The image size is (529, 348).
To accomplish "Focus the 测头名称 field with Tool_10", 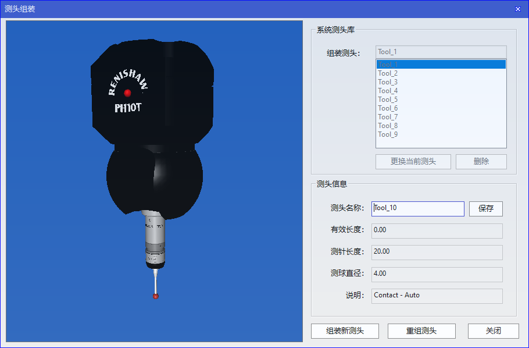I will 417,208.
